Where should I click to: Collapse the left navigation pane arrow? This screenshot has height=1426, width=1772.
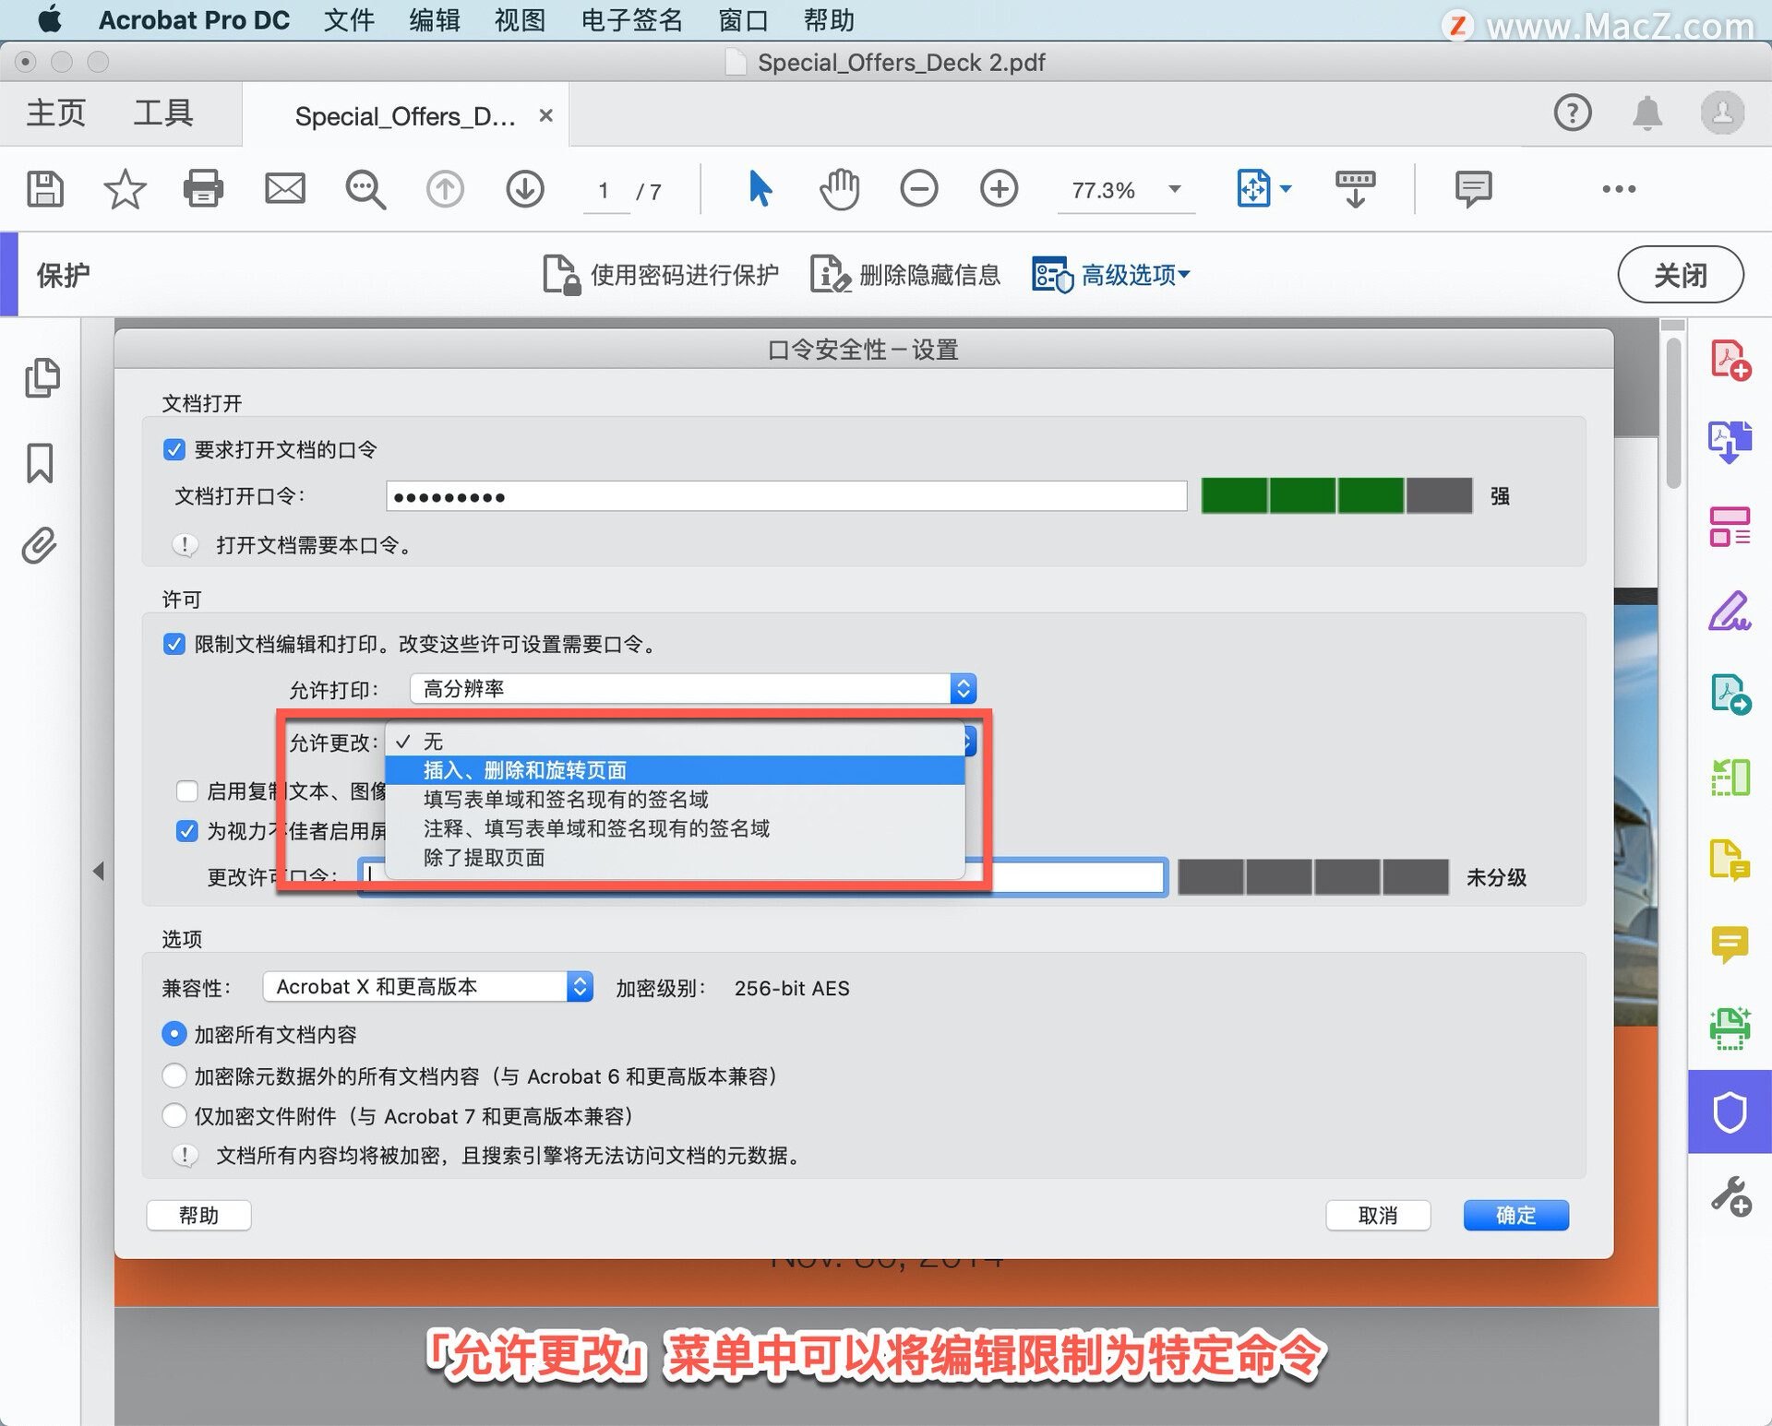98,871
